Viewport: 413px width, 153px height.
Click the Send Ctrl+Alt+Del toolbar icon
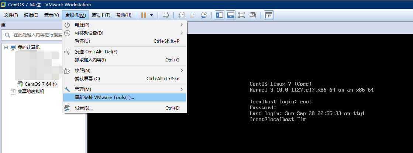click(166, 15)
